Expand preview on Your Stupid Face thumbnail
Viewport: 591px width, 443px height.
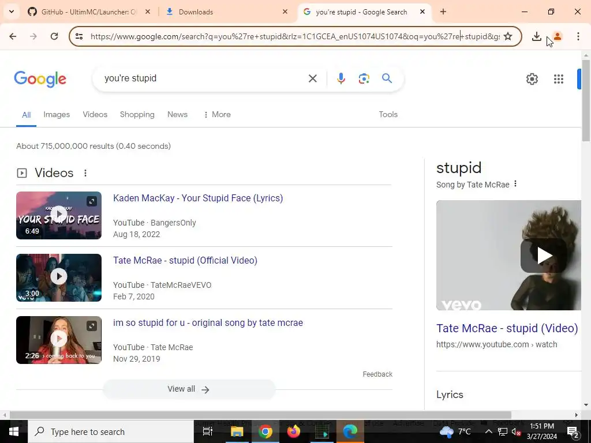tap(92, 201)
